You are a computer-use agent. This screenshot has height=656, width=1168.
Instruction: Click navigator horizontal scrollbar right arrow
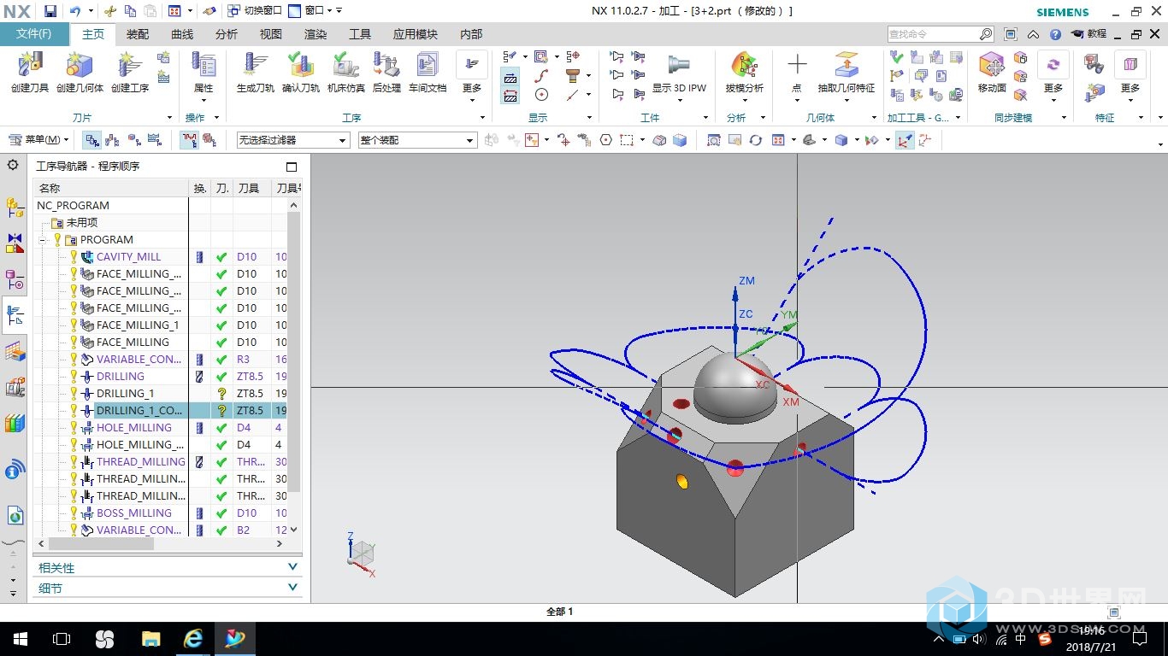coord(281,543)
